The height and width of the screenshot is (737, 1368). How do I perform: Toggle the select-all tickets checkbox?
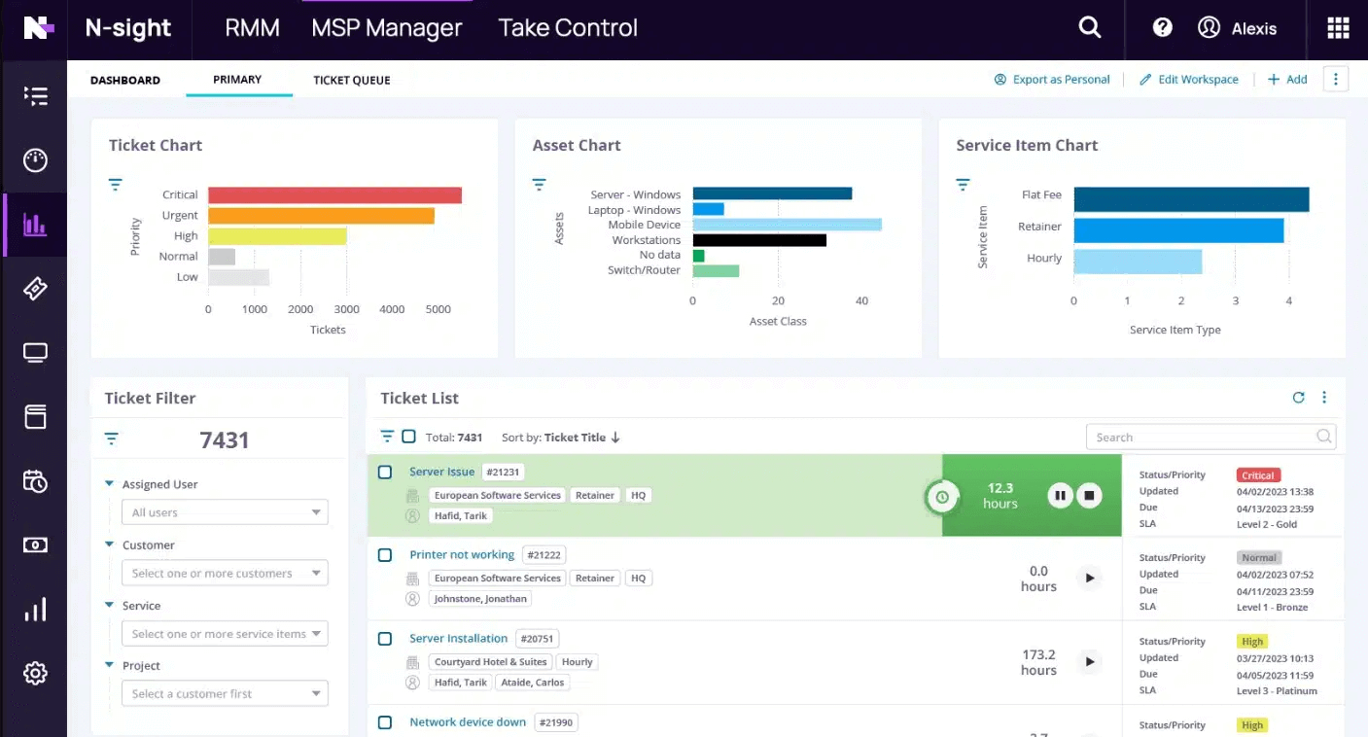(x=408, y=438)
